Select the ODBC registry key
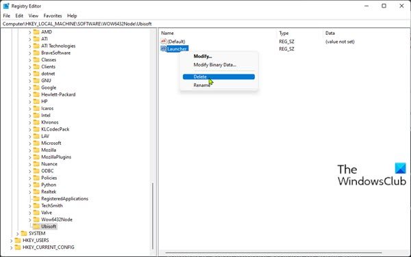The width and height of the screenshot is (411, 257). click(47, 171)
